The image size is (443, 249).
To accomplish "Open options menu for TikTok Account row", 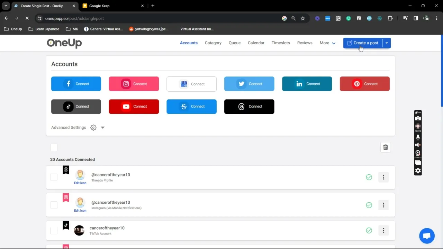I will tap(383, 230).
